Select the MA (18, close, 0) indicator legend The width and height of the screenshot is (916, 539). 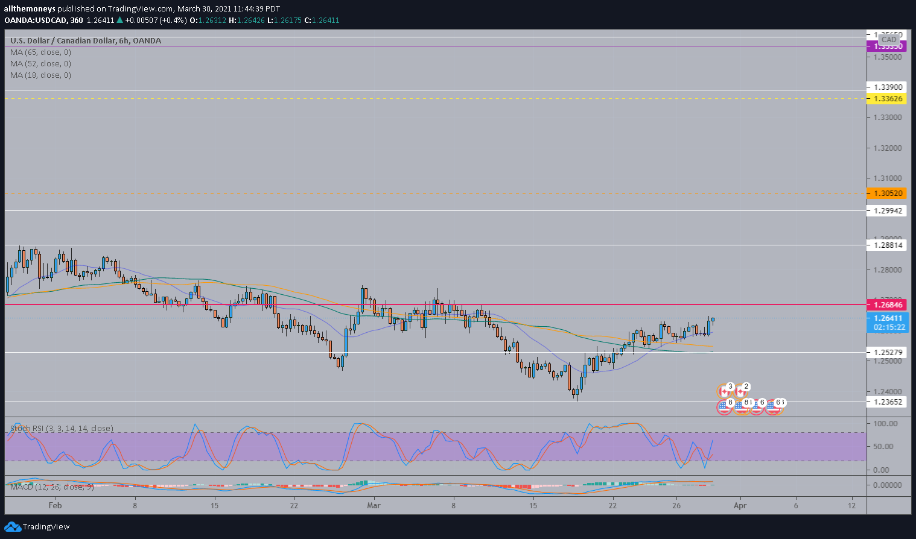40,75
